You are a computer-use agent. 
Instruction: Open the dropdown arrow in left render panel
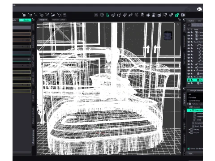[29, 59]
